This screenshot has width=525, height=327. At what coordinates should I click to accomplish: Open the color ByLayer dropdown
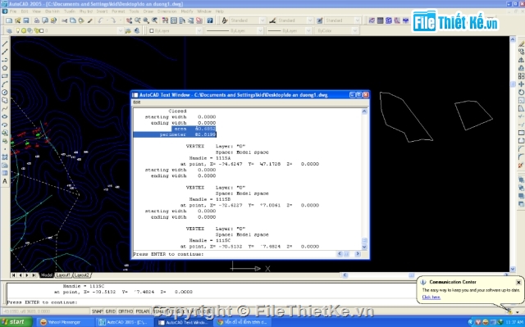[199, 31]
